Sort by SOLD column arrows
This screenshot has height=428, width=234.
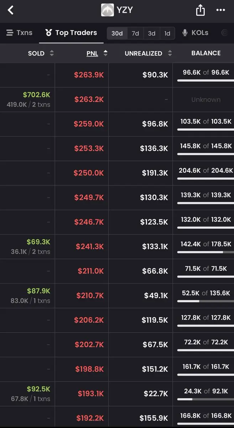[x=52, y=53]
